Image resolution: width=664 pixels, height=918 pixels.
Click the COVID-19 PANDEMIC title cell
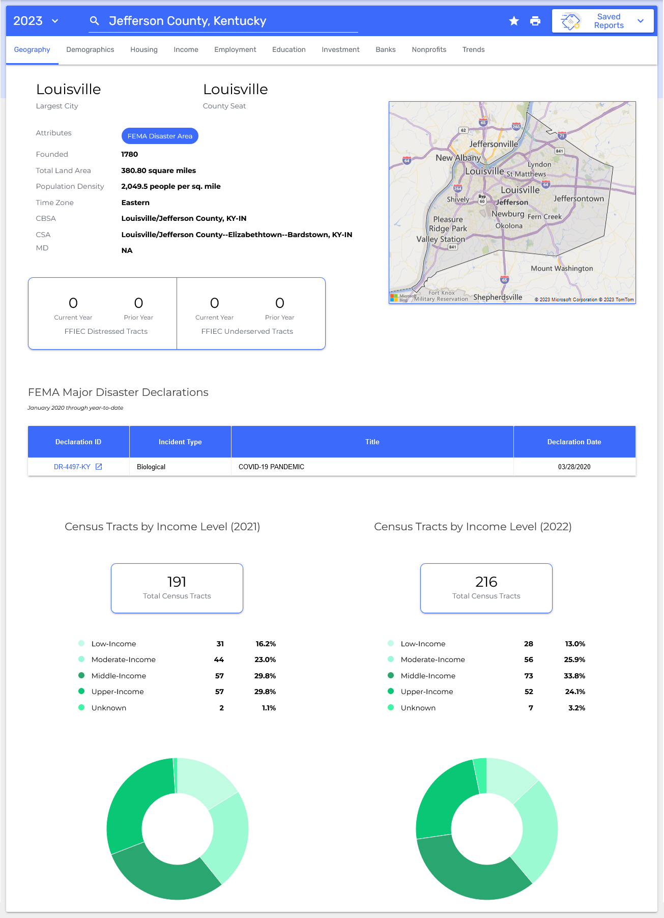(372, 467)
